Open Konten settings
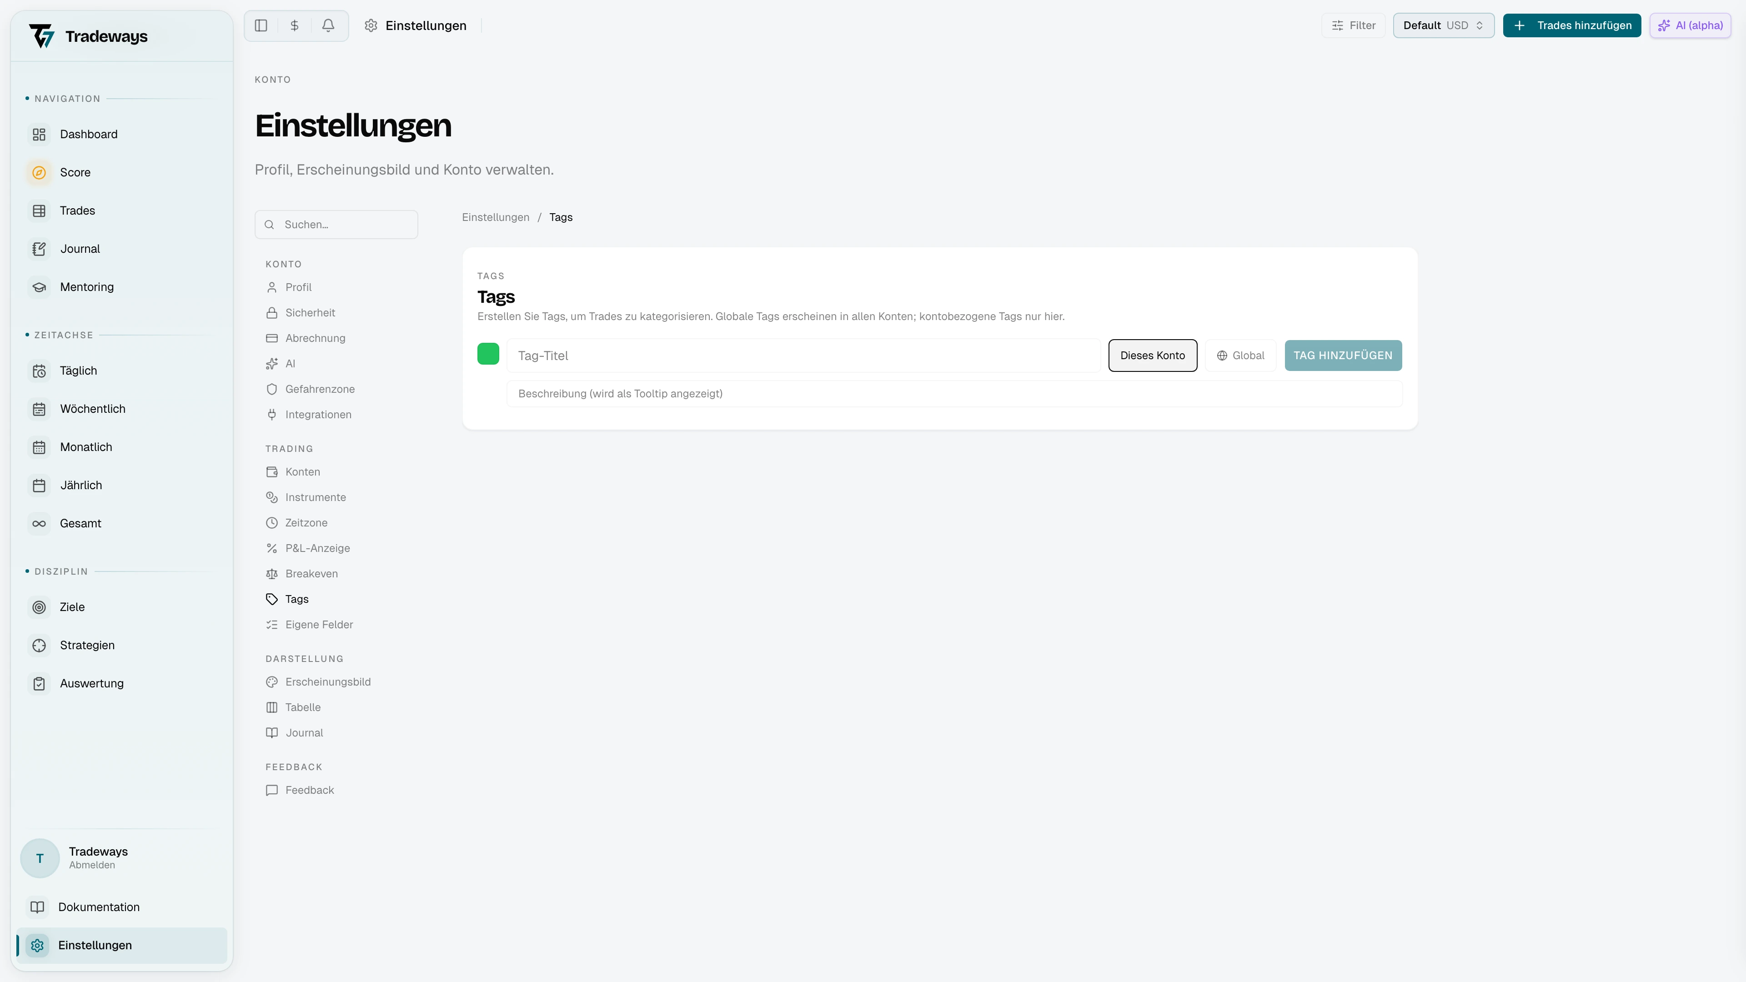Image resolution: width=1746 pixels, height=982 pixels. pyautogui.click(x=336, y=472)
